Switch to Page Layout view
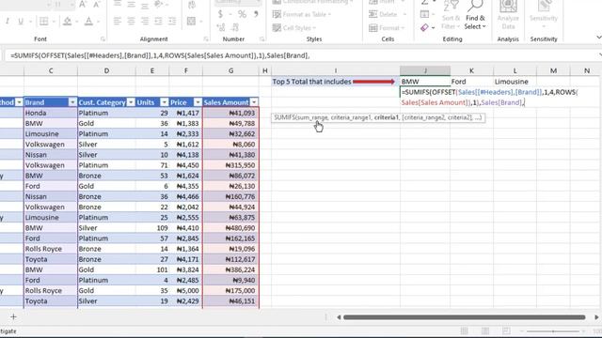Image resolution: width=602 pixels, height=338 pixels. pos(485,331)
